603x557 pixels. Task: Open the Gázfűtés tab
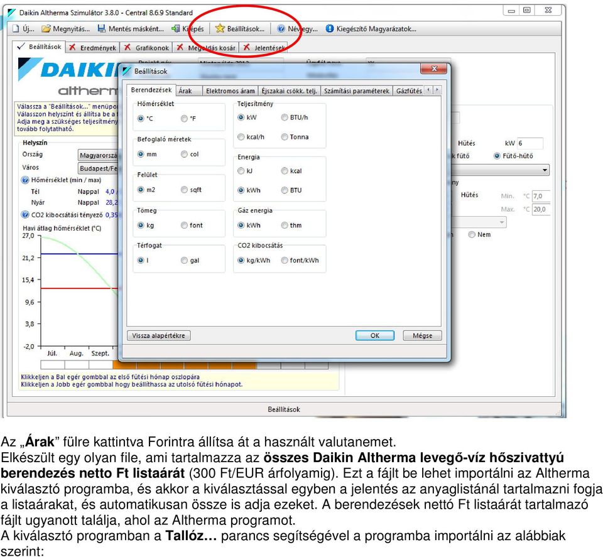pyautogui.click(x=408, y=91)
